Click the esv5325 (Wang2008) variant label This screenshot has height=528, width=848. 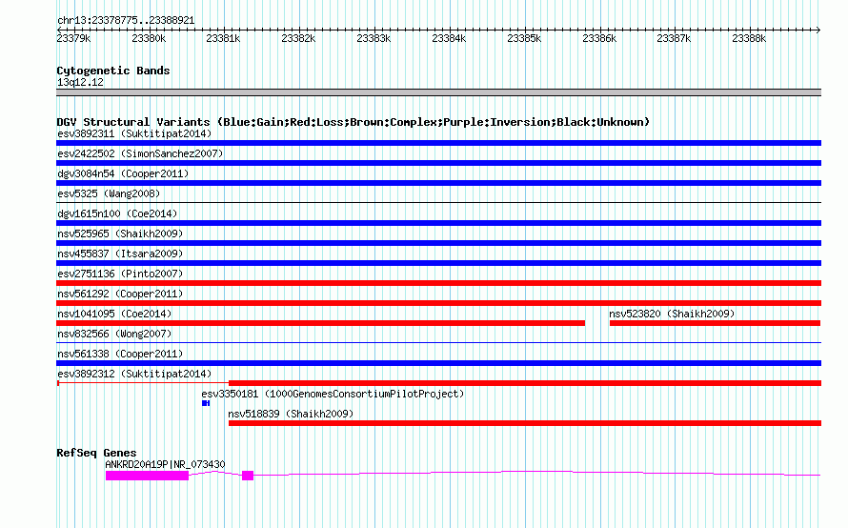tap(109, 193)
